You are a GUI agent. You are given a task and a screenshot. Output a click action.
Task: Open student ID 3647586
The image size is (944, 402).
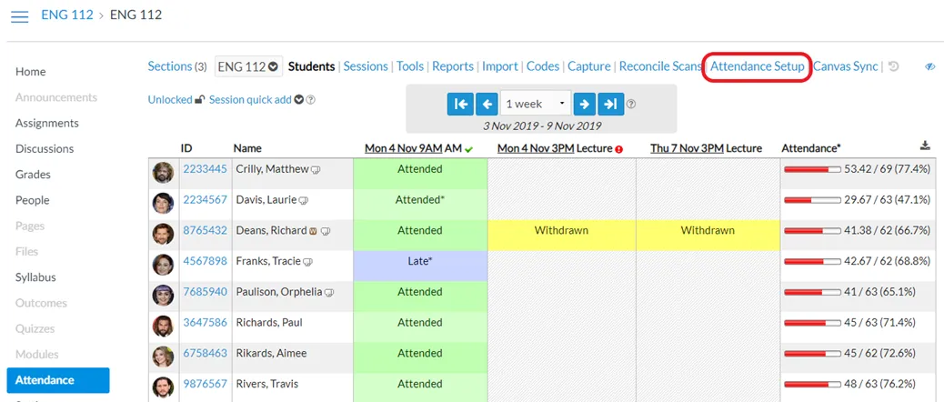(x=206, y=323)
